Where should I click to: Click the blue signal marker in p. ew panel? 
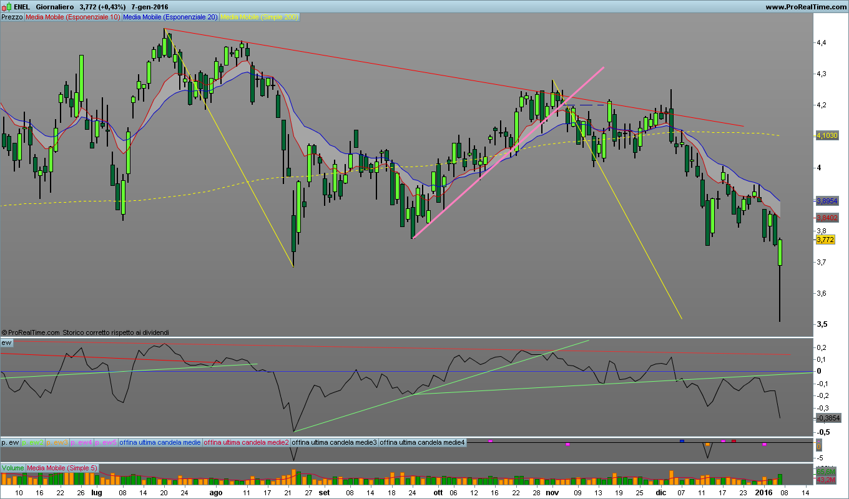click(682, 441)
